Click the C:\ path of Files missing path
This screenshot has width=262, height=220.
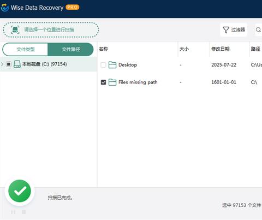tap(254, 82)
